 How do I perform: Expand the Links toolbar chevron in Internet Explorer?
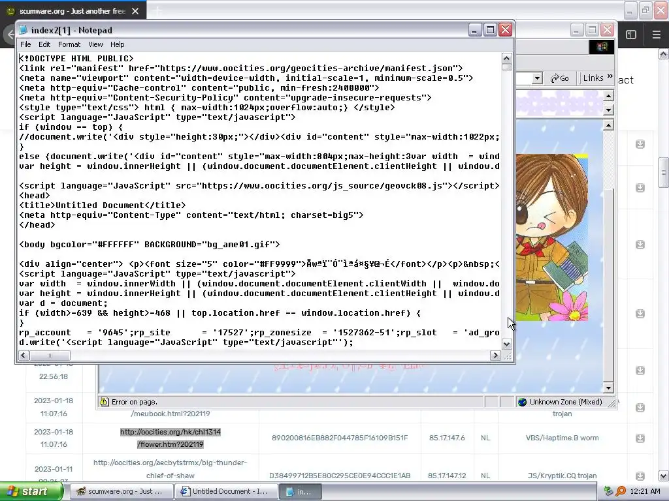tap(610, 77)
